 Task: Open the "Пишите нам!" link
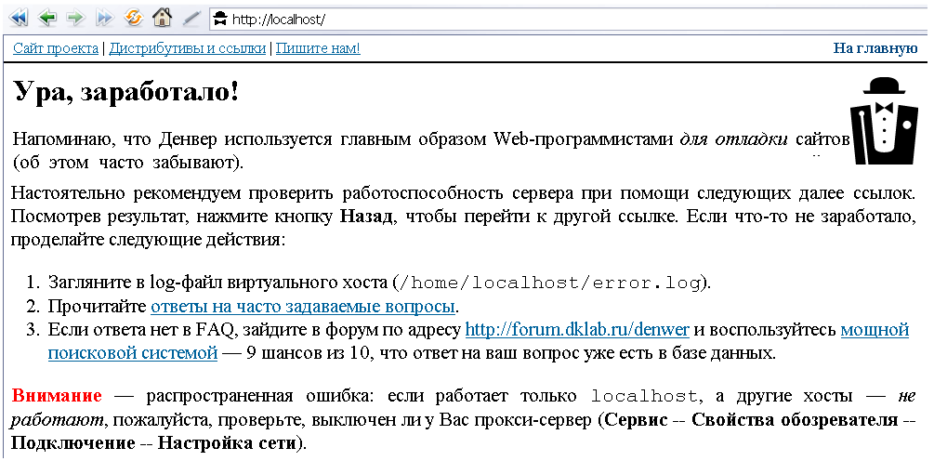tap(318, 48)
